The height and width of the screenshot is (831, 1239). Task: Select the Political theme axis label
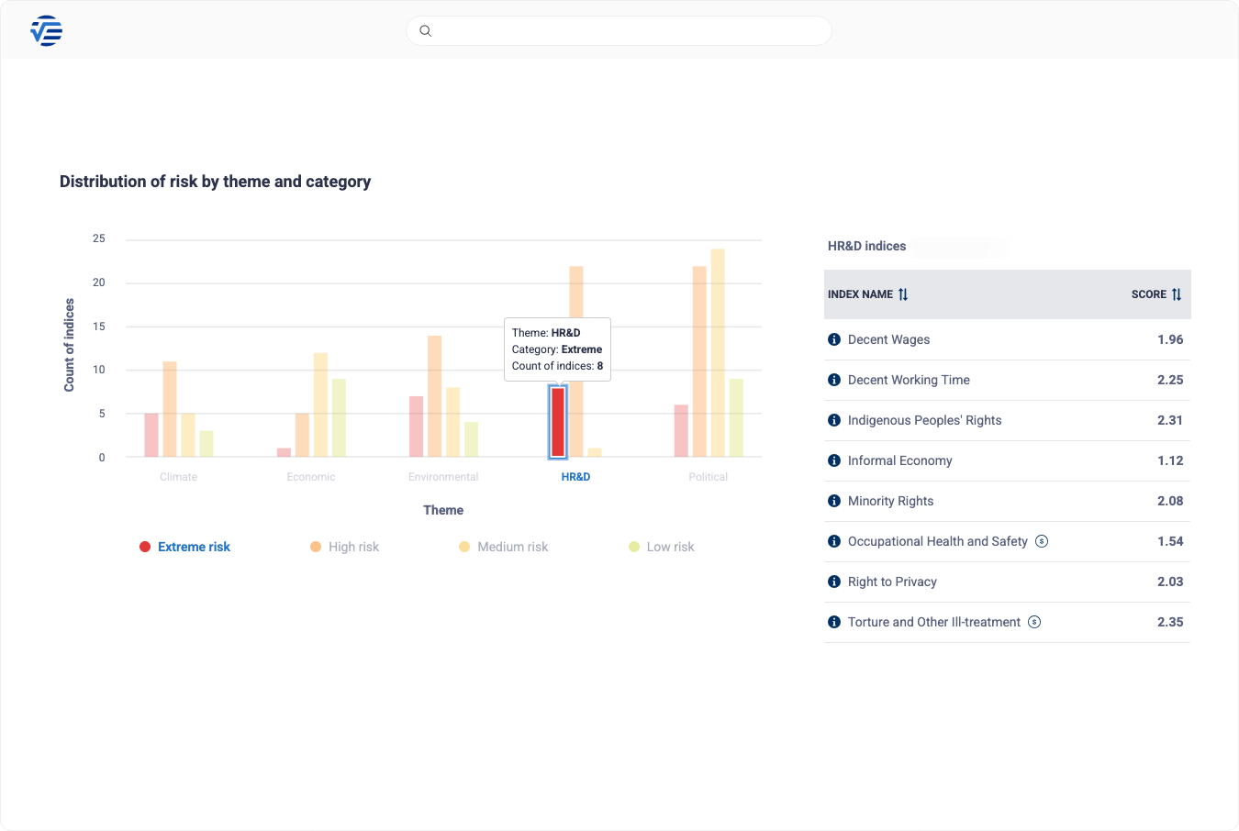708,477
